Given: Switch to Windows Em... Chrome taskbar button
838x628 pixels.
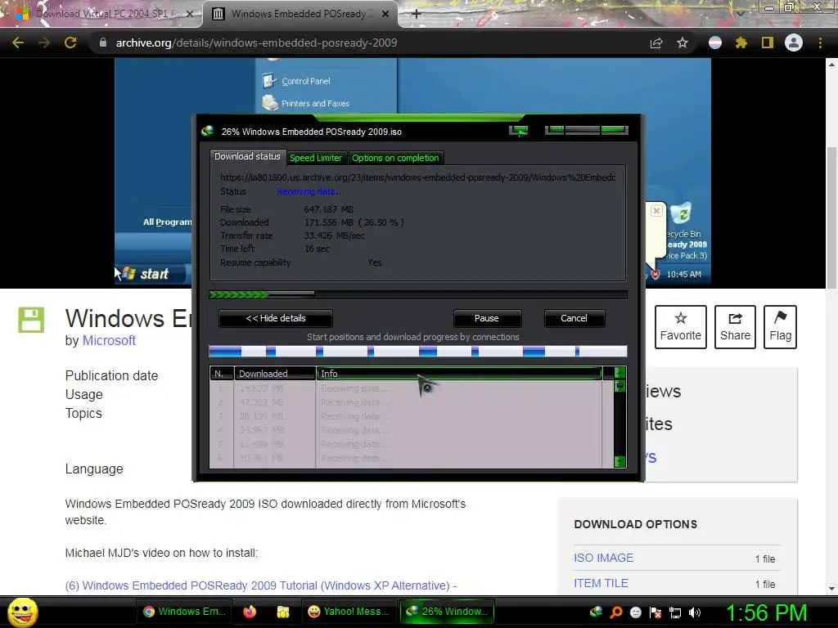Looking at the screenshot, I should (x=186, y=612).
